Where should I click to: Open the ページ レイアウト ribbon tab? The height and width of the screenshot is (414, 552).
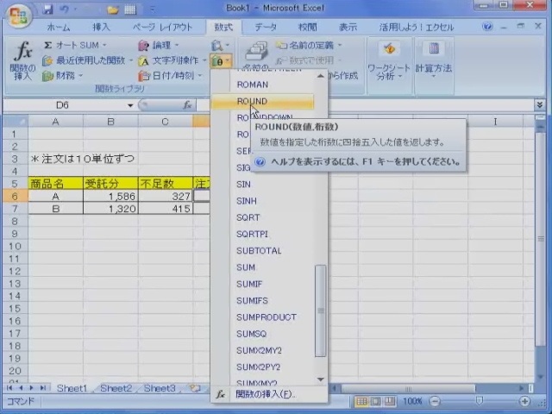point(163,28)
